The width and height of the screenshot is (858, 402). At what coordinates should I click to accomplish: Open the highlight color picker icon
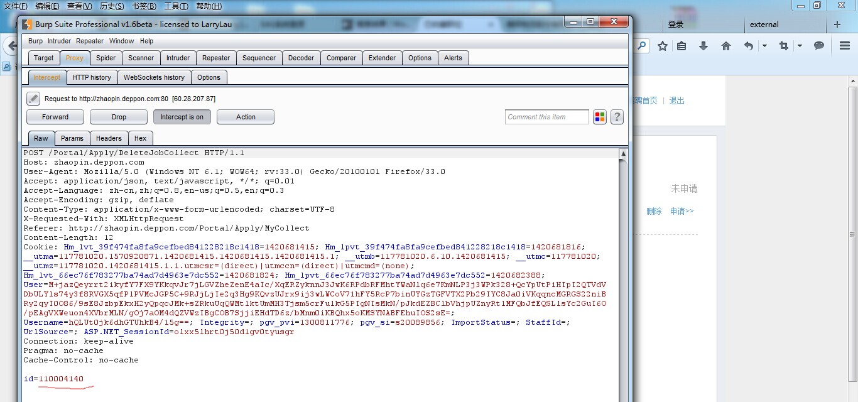click(600, 117)
